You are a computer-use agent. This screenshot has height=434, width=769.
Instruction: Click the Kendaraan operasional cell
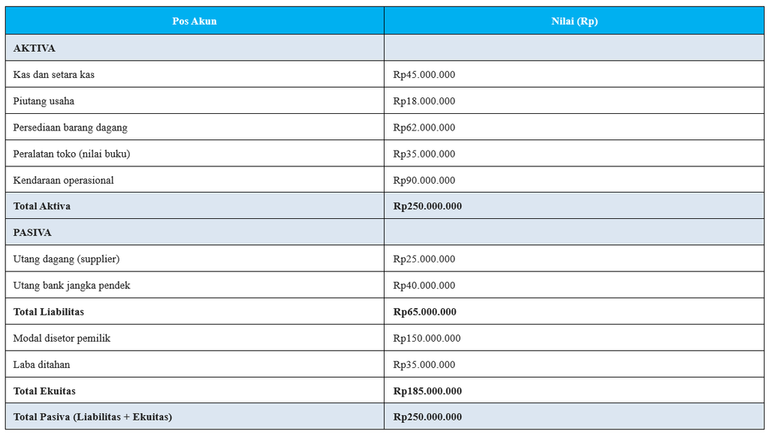pos(195,180)
